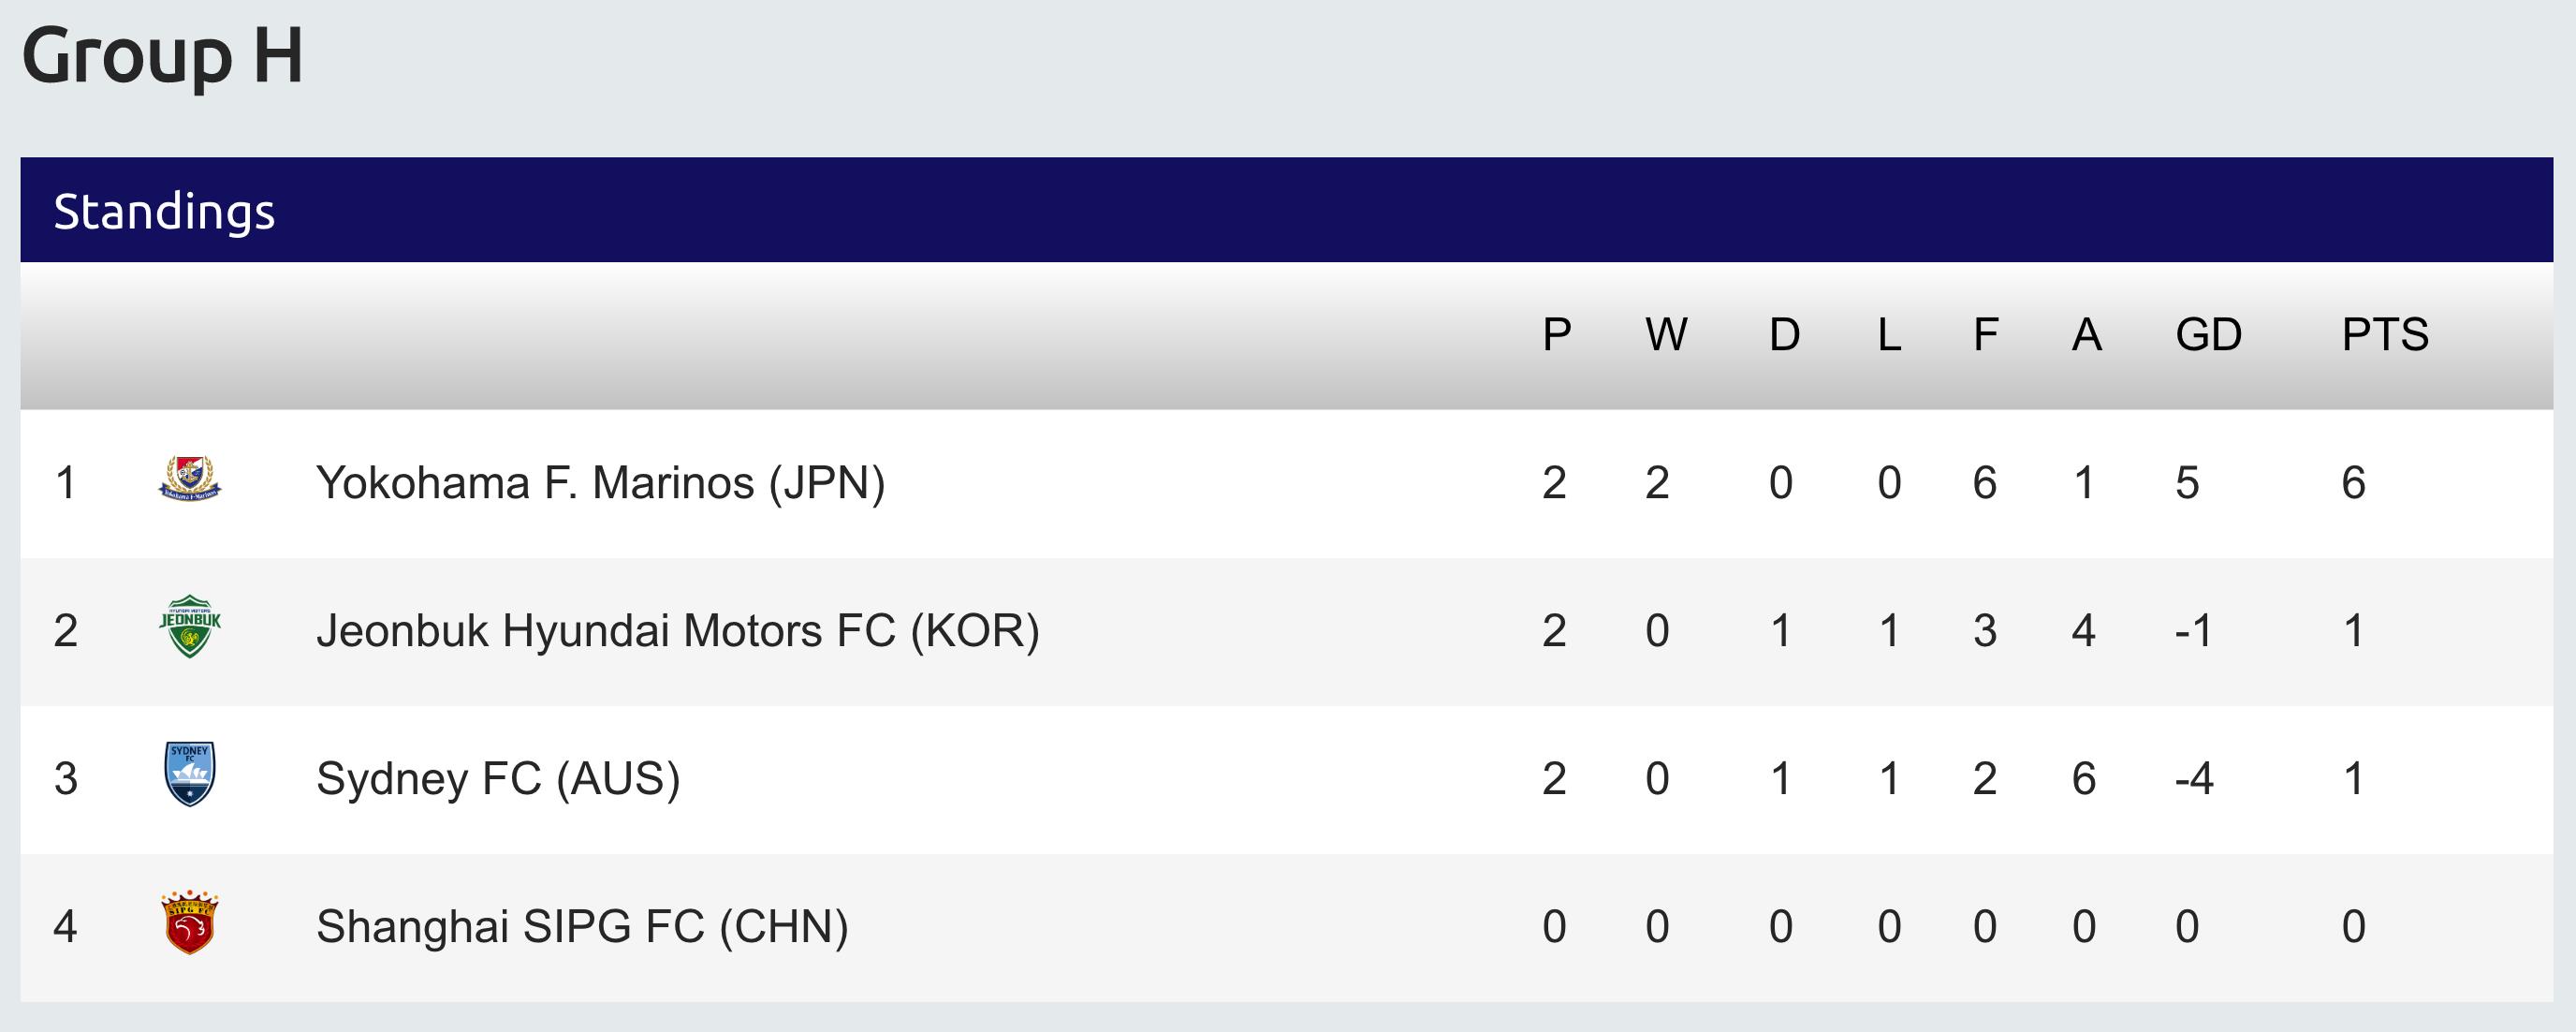The image size is (2576, 1032).
Task: Click the L (losses) column header
Action: tap(1889, 335)
